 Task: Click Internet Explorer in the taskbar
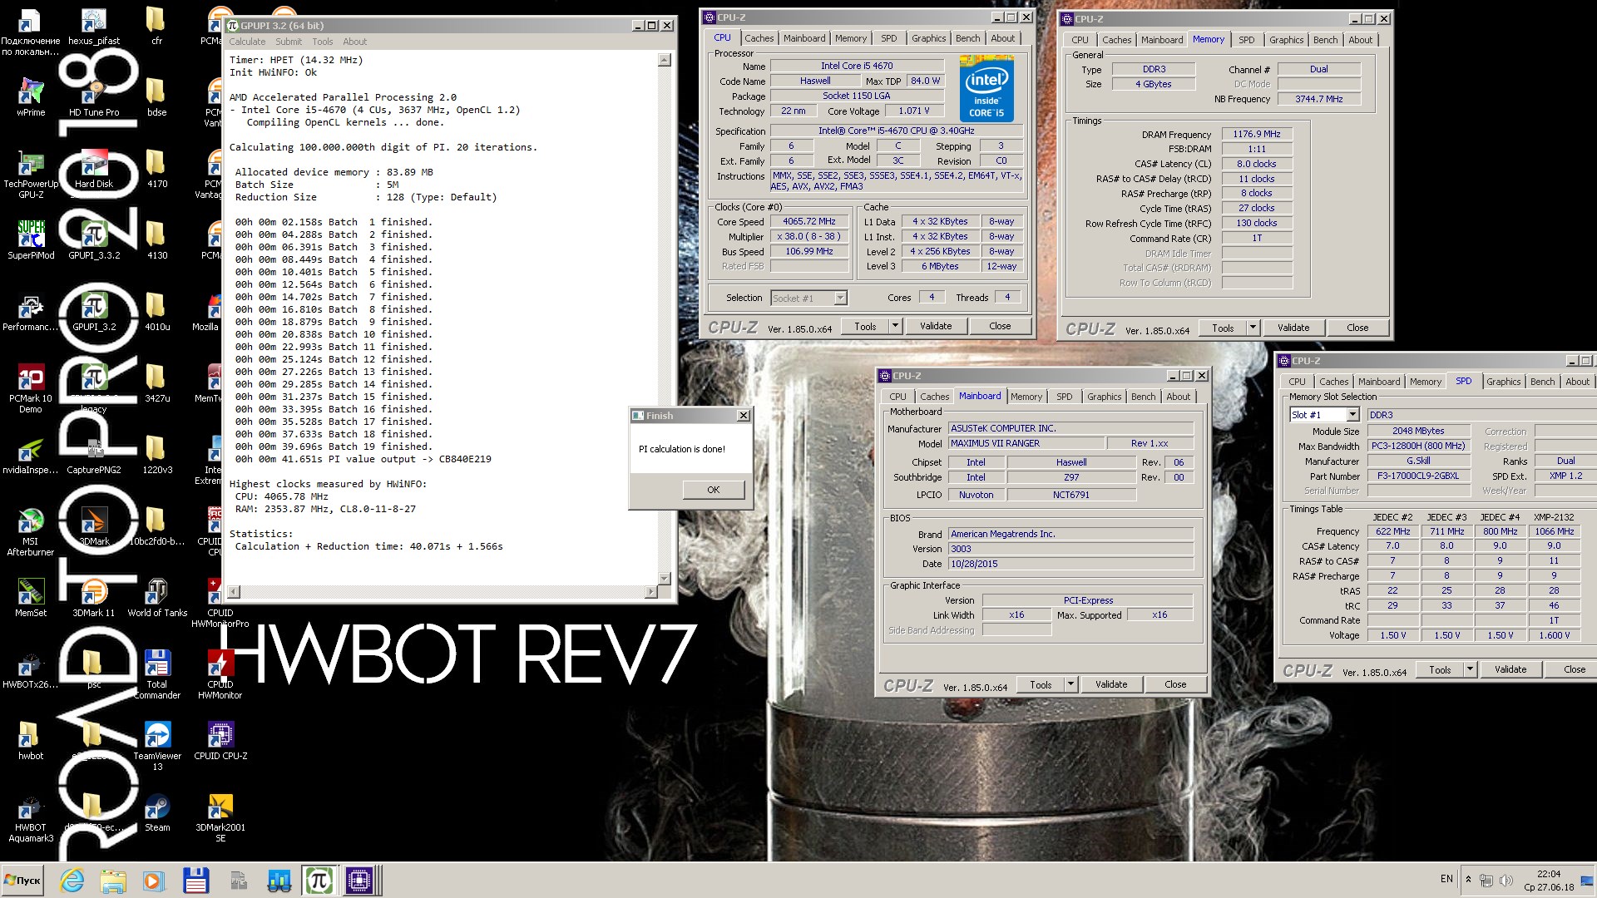pos(72,881)
